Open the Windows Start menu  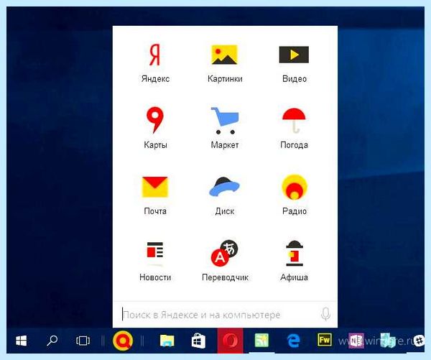[x=21, y=341]
